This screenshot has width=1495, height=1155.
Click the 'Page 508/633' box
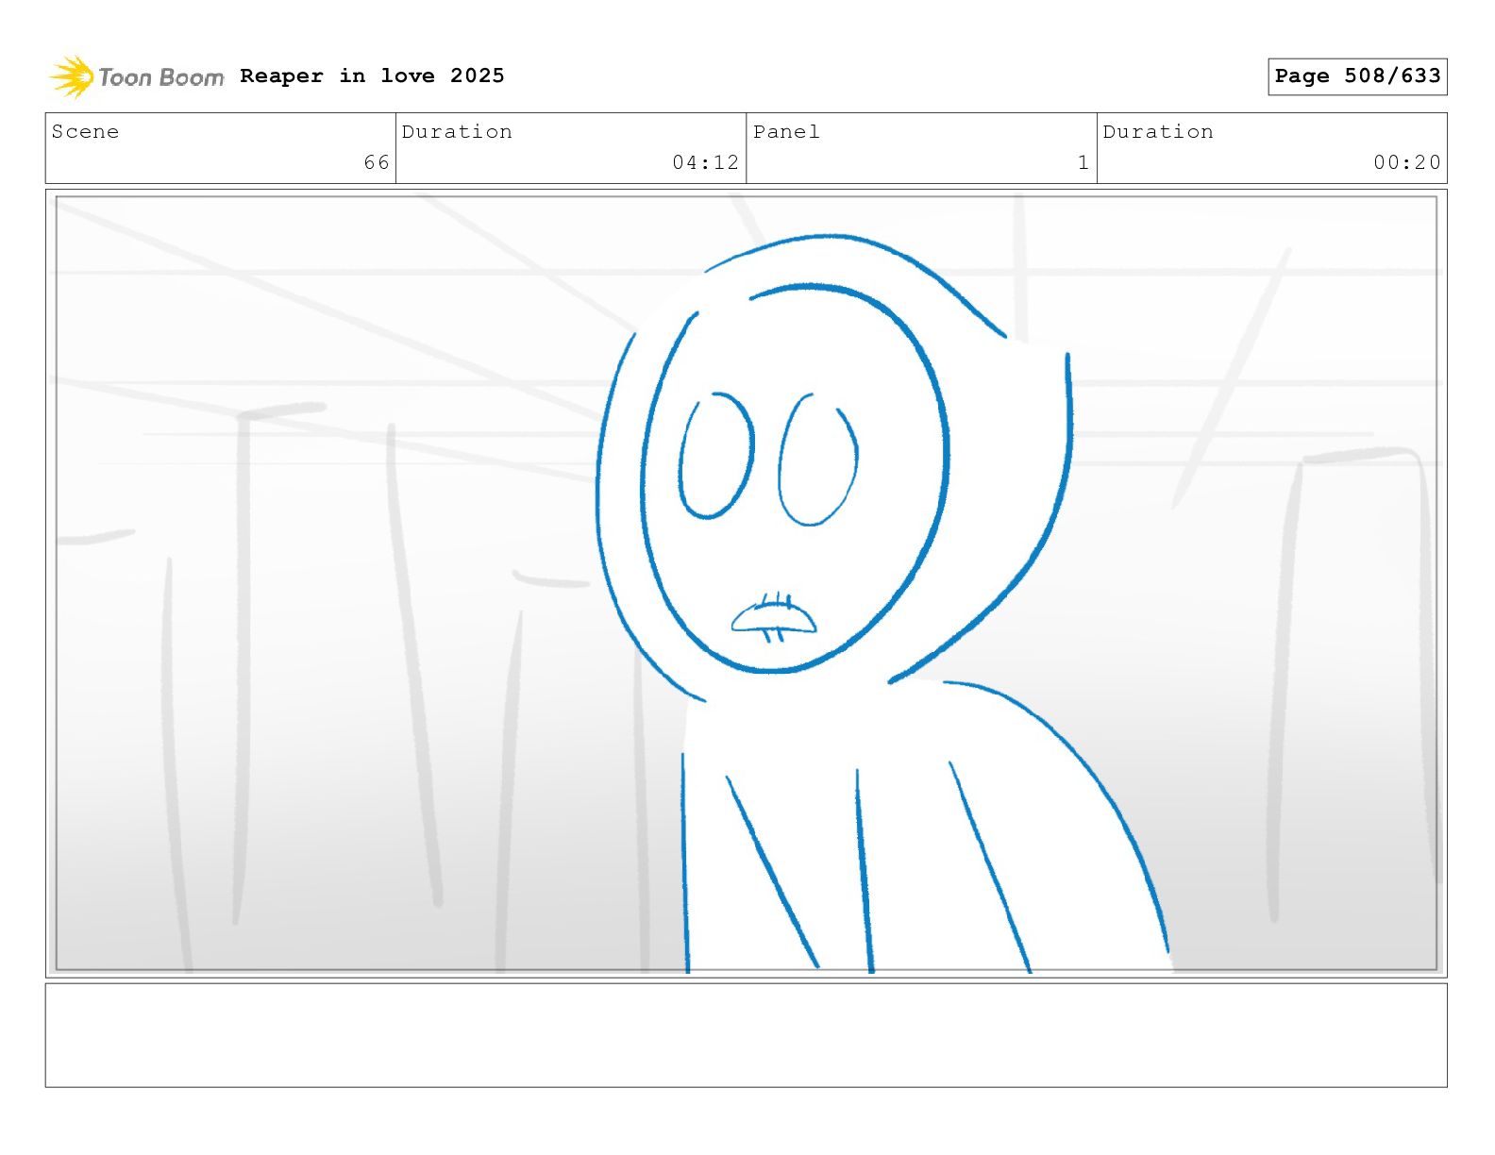click(x=1357, y=76)
